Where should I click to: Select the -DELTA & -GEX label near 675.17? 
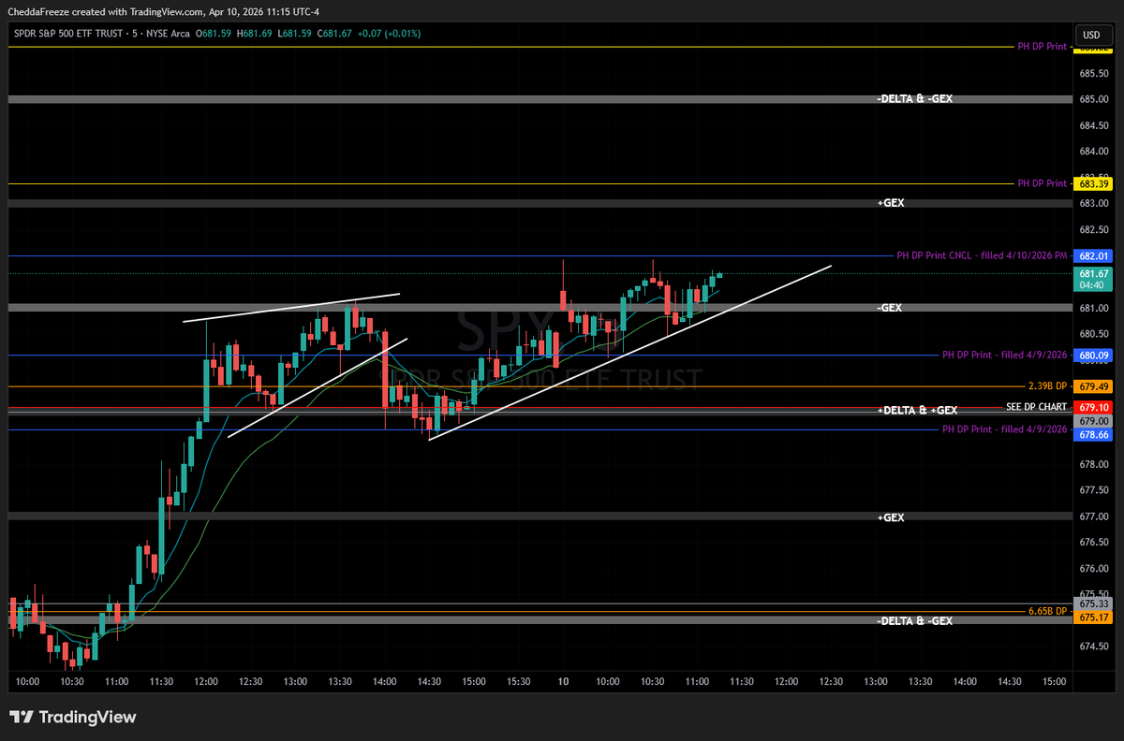(x=914, y=621)
